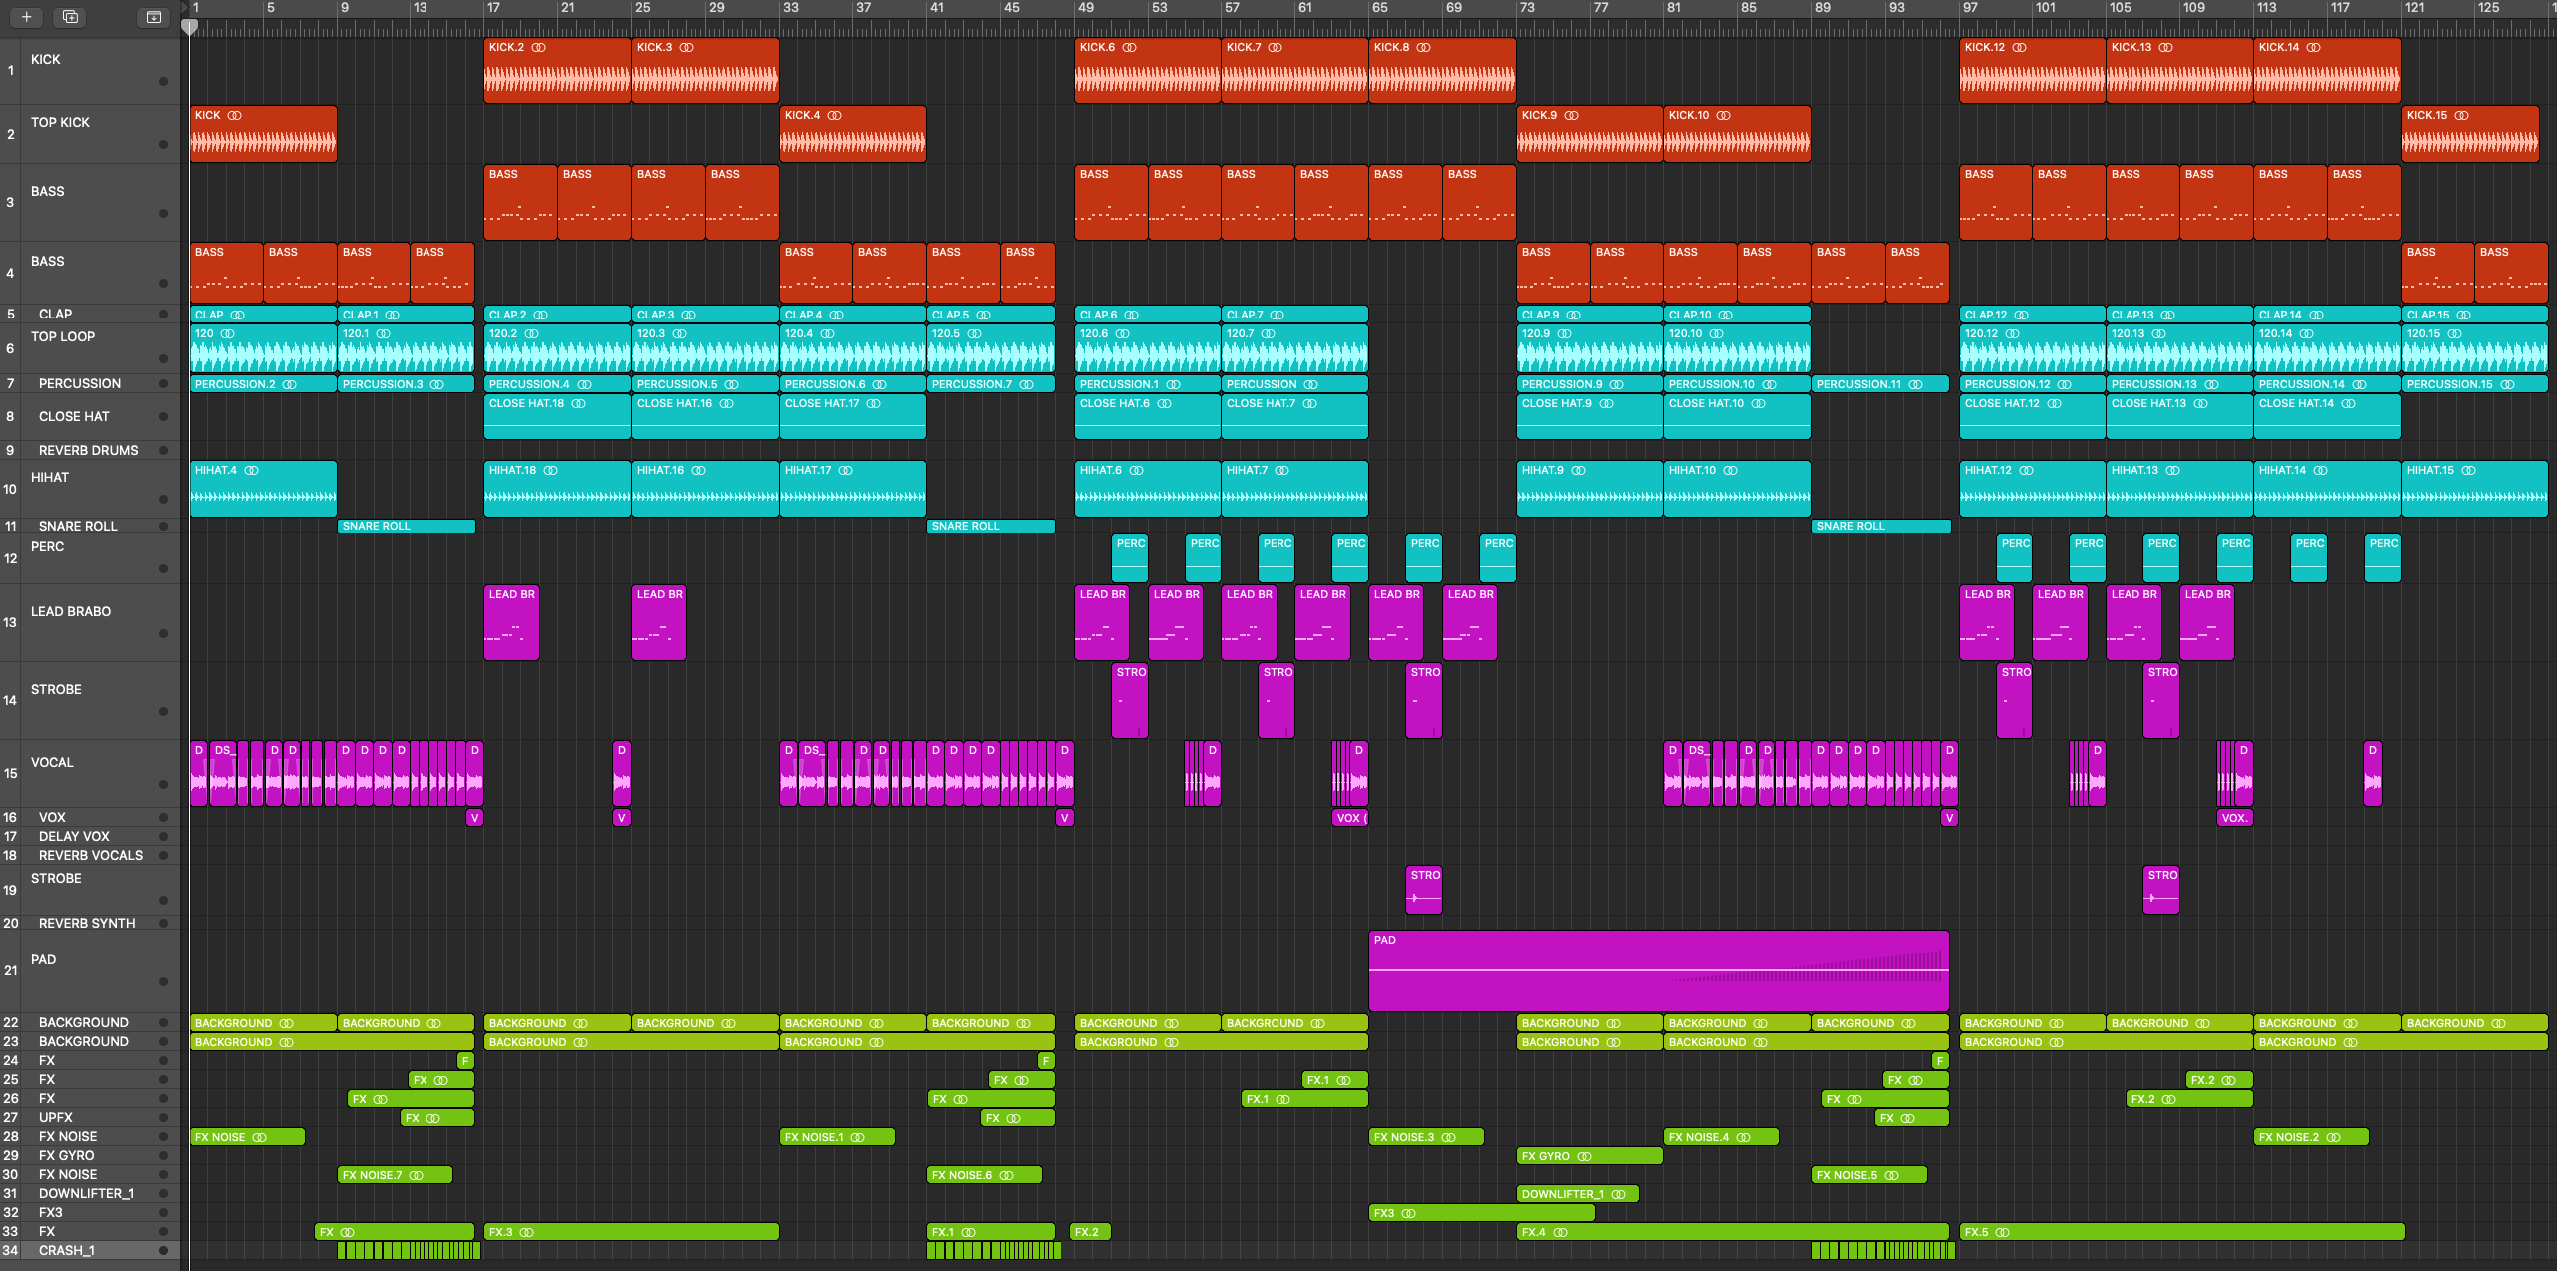This screenshot has height=1271, width=2557.
Task: Click the playhead marker at bar 1
Action: coord(189,27)
